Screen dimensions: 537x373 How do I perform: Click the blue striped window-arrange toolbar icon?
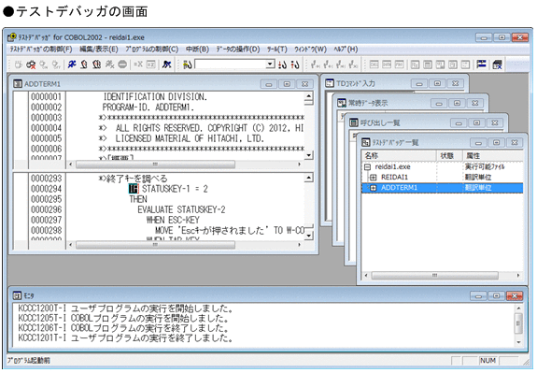(481, 65)
